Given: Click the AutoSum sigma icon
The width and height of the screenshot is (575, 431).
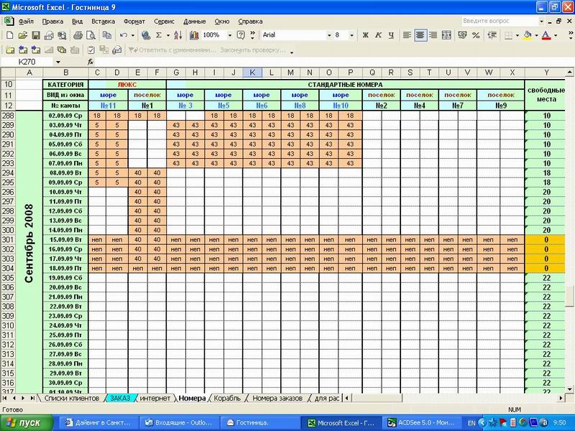Looking at the screenshot, I should pyautogui.click(x=159, y=35).
